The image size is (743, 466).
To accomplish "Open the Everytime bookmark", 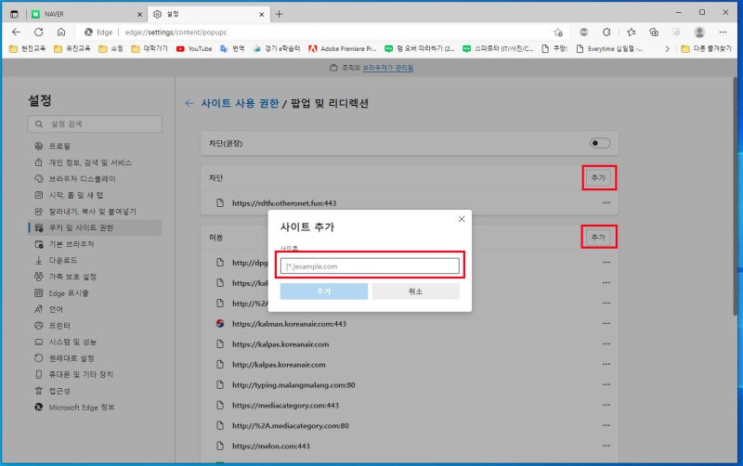I will 610,49.
